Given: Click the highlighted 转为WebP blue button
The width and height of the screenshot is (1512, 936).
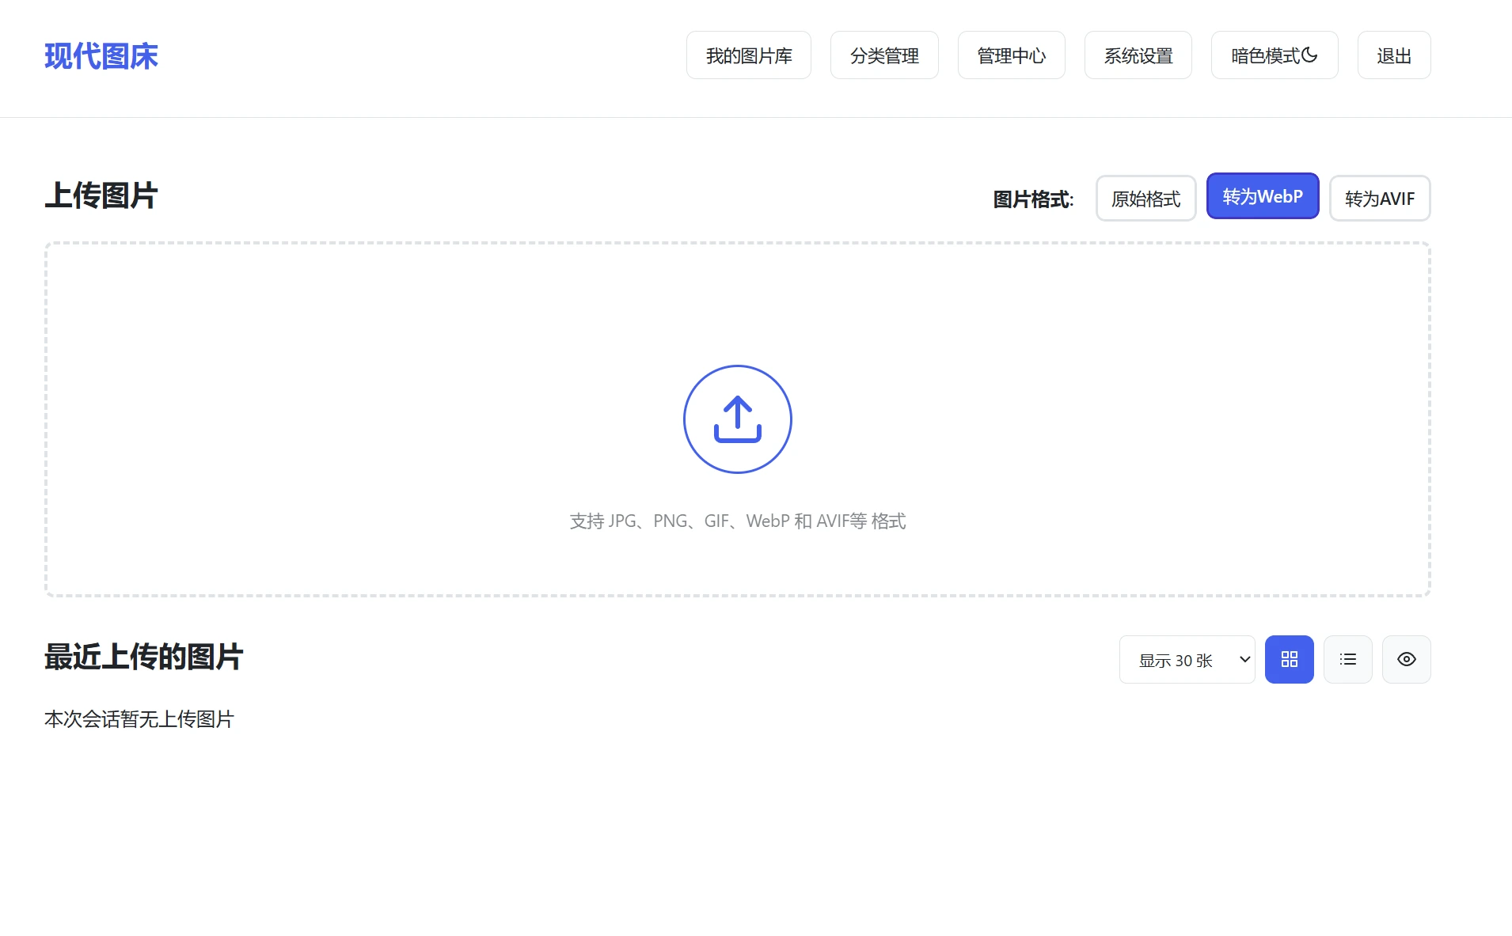Looking at the screenshot, I should [1262, 196].
